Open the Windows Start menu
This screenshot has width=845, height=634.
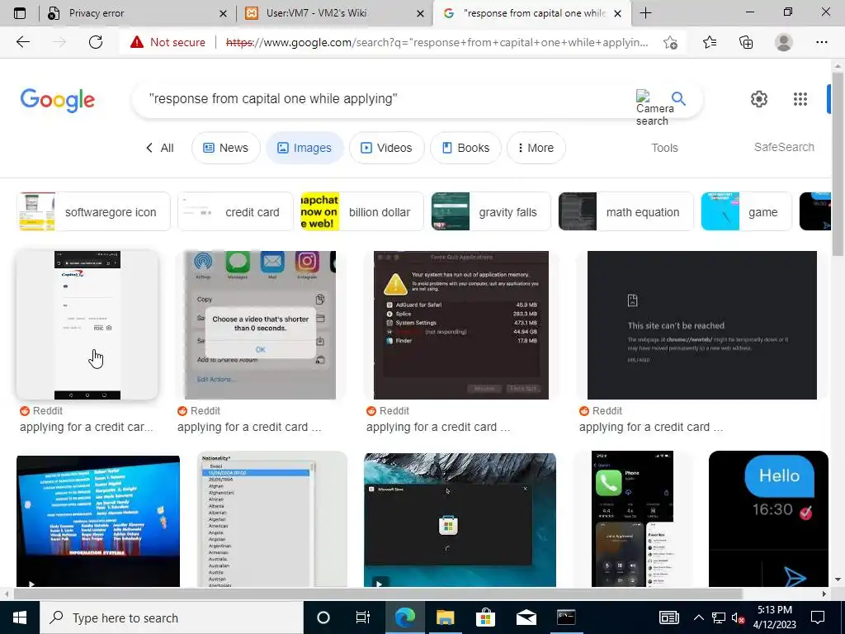[x=20, y=617]
